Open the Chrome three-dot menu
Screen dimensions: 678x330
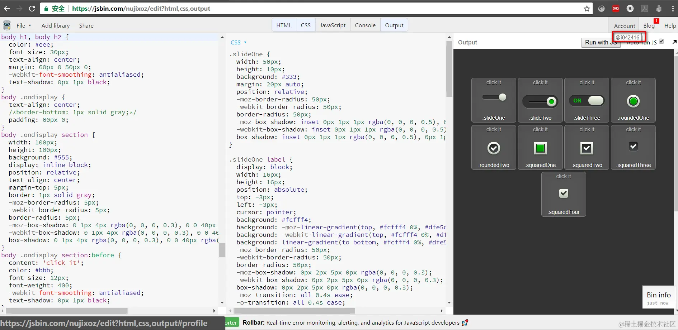point(673,9)
